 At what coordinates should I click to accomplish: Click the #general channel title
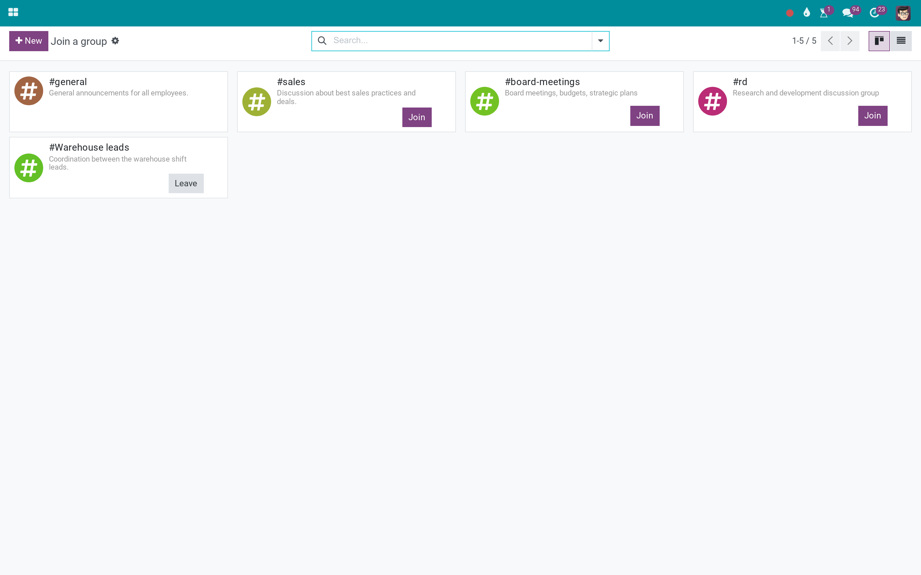[68, 82]
